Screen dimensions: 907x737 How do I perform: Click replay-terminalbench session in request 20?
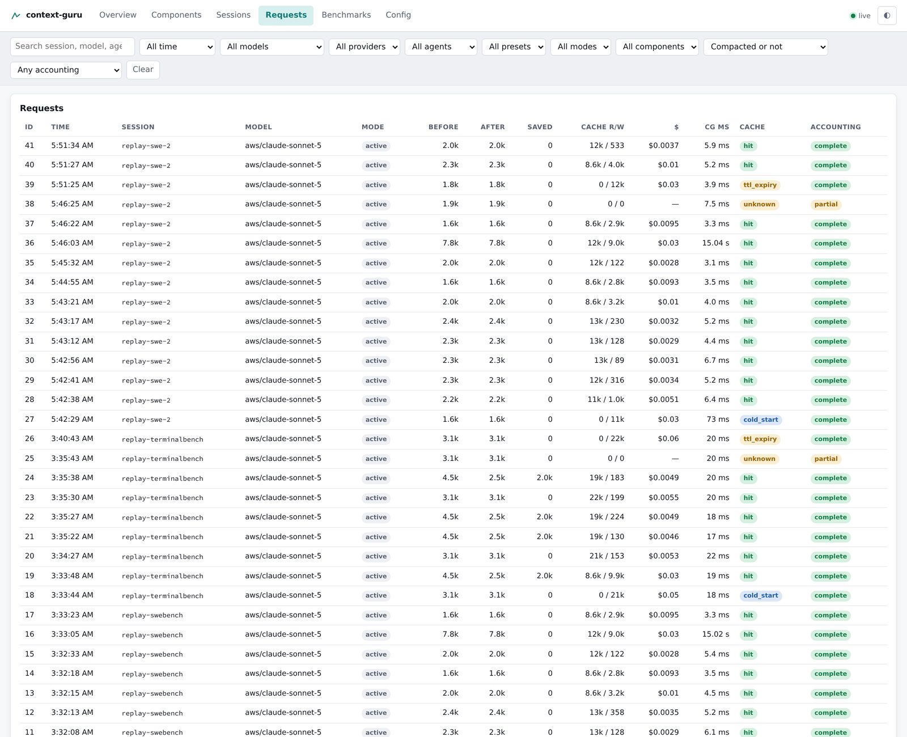pyautogui.click(x=162, y=557)
